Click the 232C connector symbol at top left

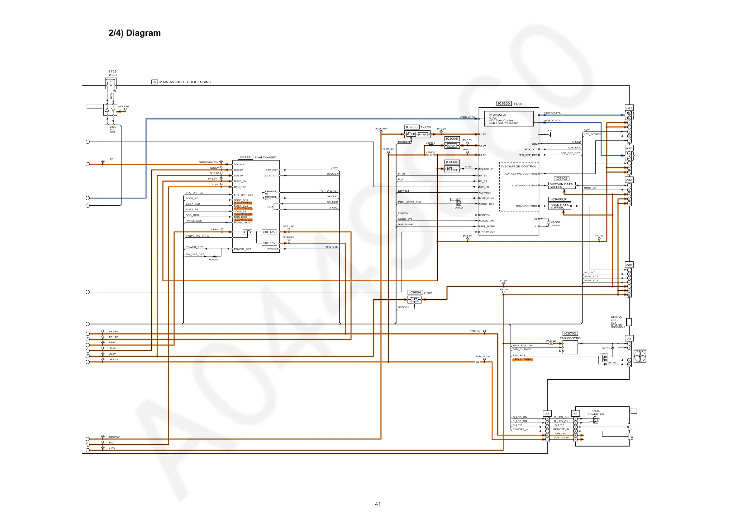click(x=111, y=84)
